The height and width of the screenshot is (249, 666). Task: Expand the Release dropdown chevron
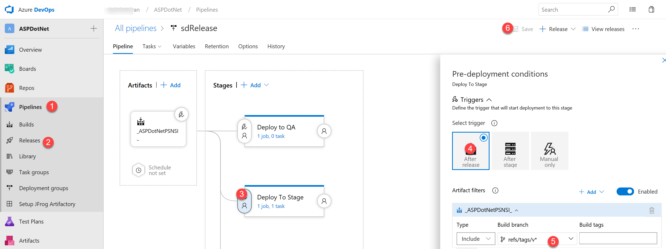[x=573, y=29]
